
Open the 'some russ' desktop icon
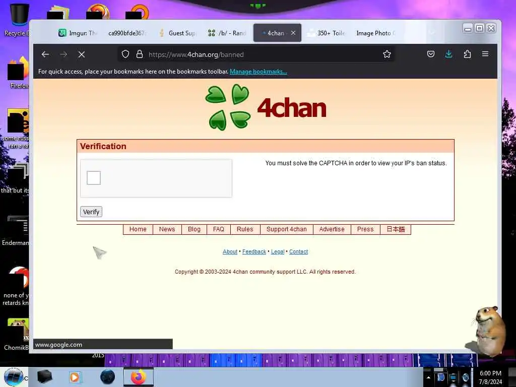point(16,129)
